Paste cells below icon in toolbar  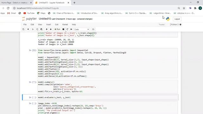pos(42,29)
